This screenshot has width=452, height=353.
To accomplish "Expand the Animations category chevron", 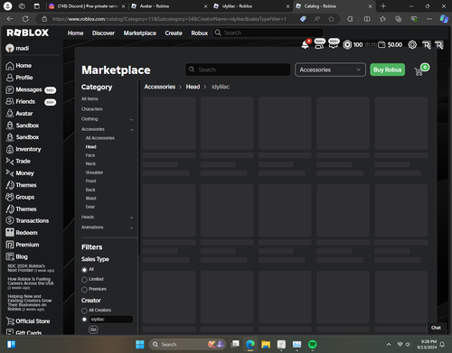I will (131, 228).
